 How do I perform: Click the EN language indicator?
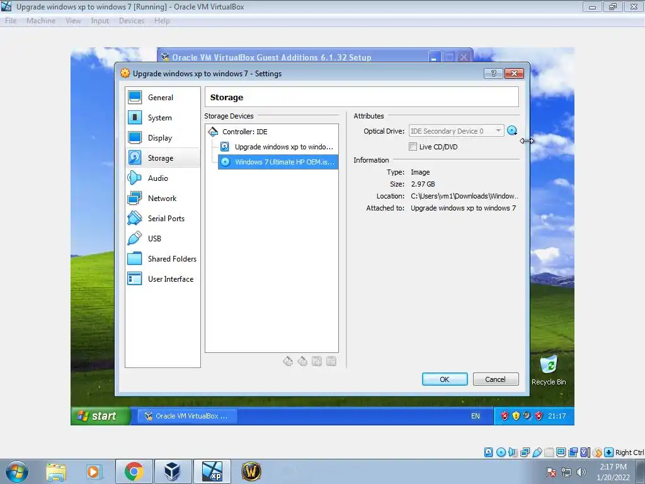tap(476, 416)
